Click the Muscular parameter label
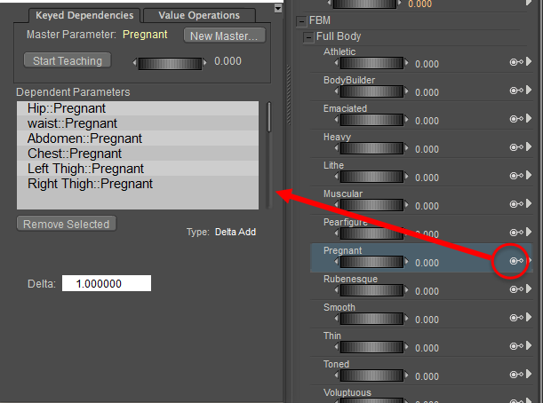Screen dimensions: 543x403 click(343, 194)
